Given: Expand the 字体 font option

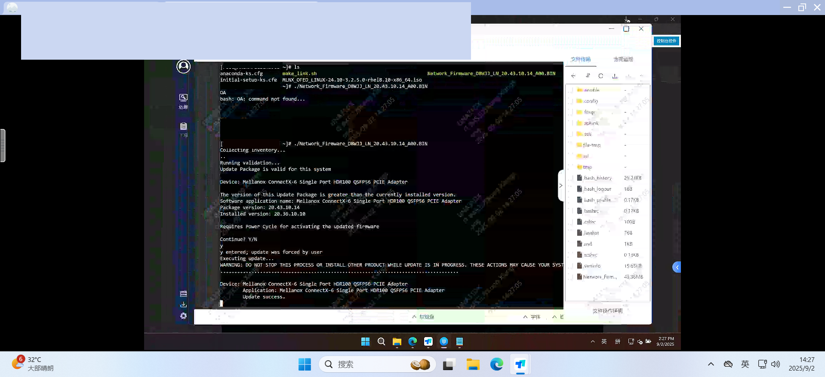Looking at the screenshot, I should point(532,317).
